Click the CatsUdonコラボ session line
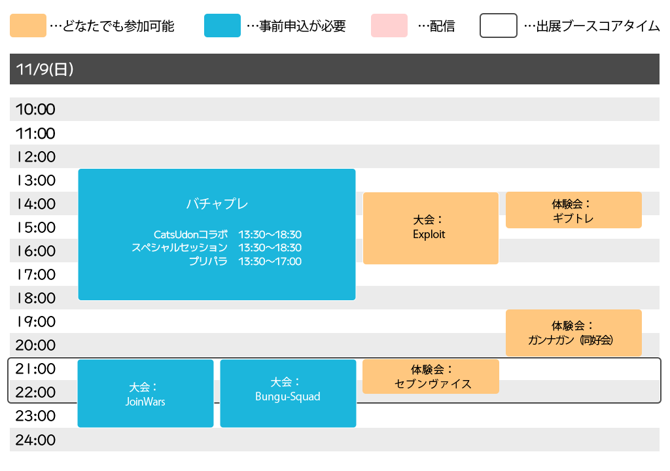670x471 pixels. (x=227, y=234)
